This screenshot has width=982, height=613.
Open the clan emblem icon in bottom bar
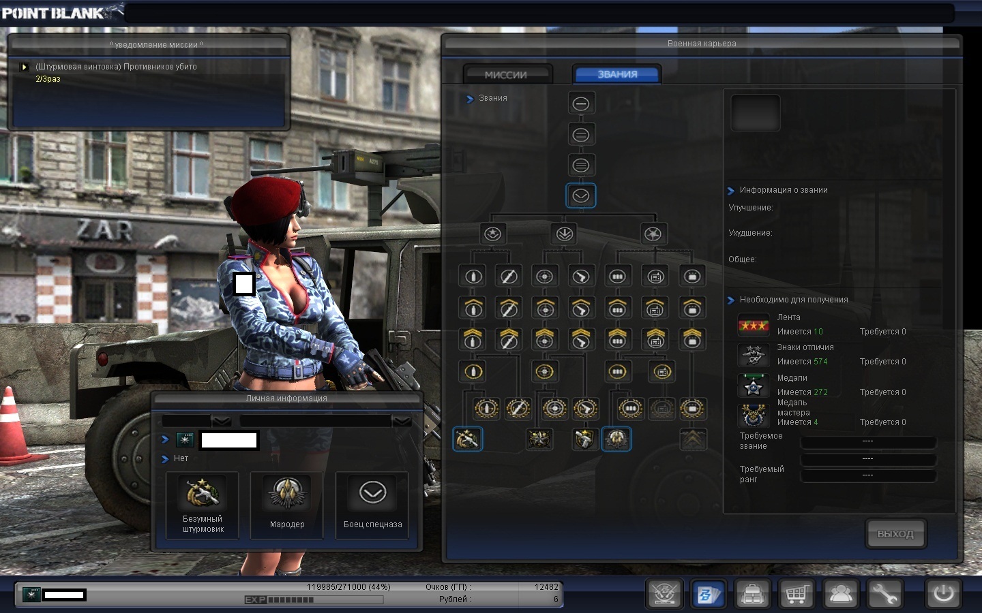(664, 594)
